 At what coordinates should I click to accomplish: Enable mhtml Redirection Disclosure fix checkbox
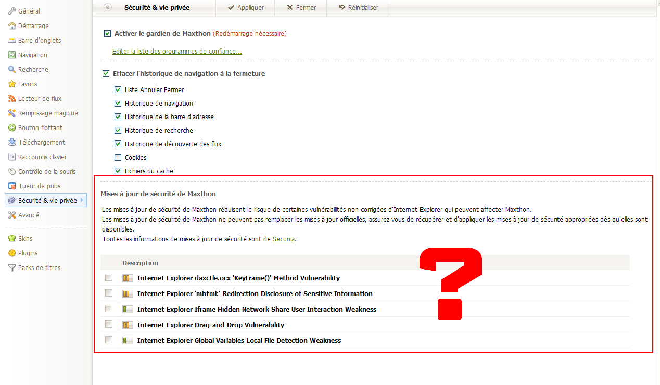click(x=109, y=293)
